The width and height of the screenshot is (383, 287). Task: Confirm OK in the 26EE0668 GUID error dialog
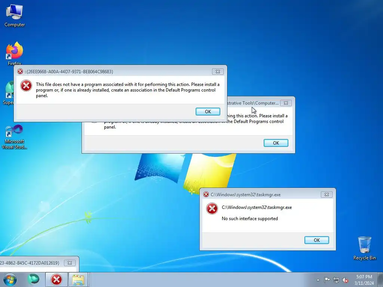pos(208,111)
